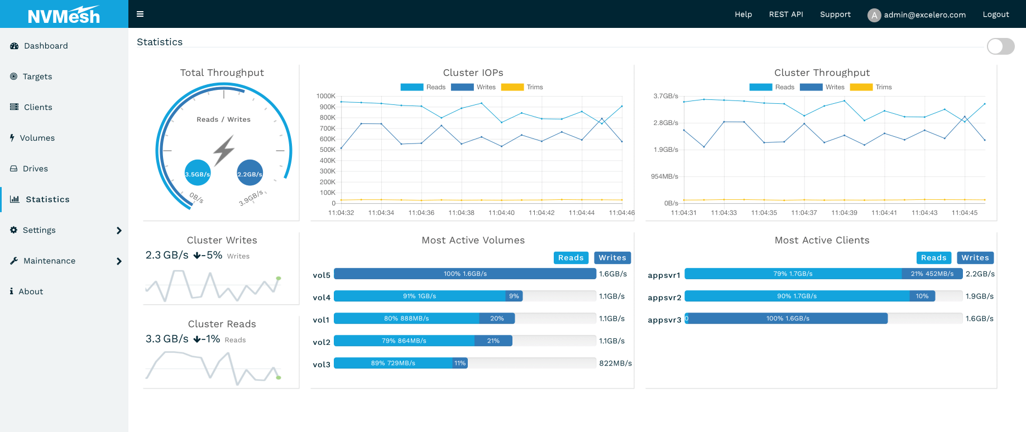Expand the Maintenance submenu chevron

[119, 261]
